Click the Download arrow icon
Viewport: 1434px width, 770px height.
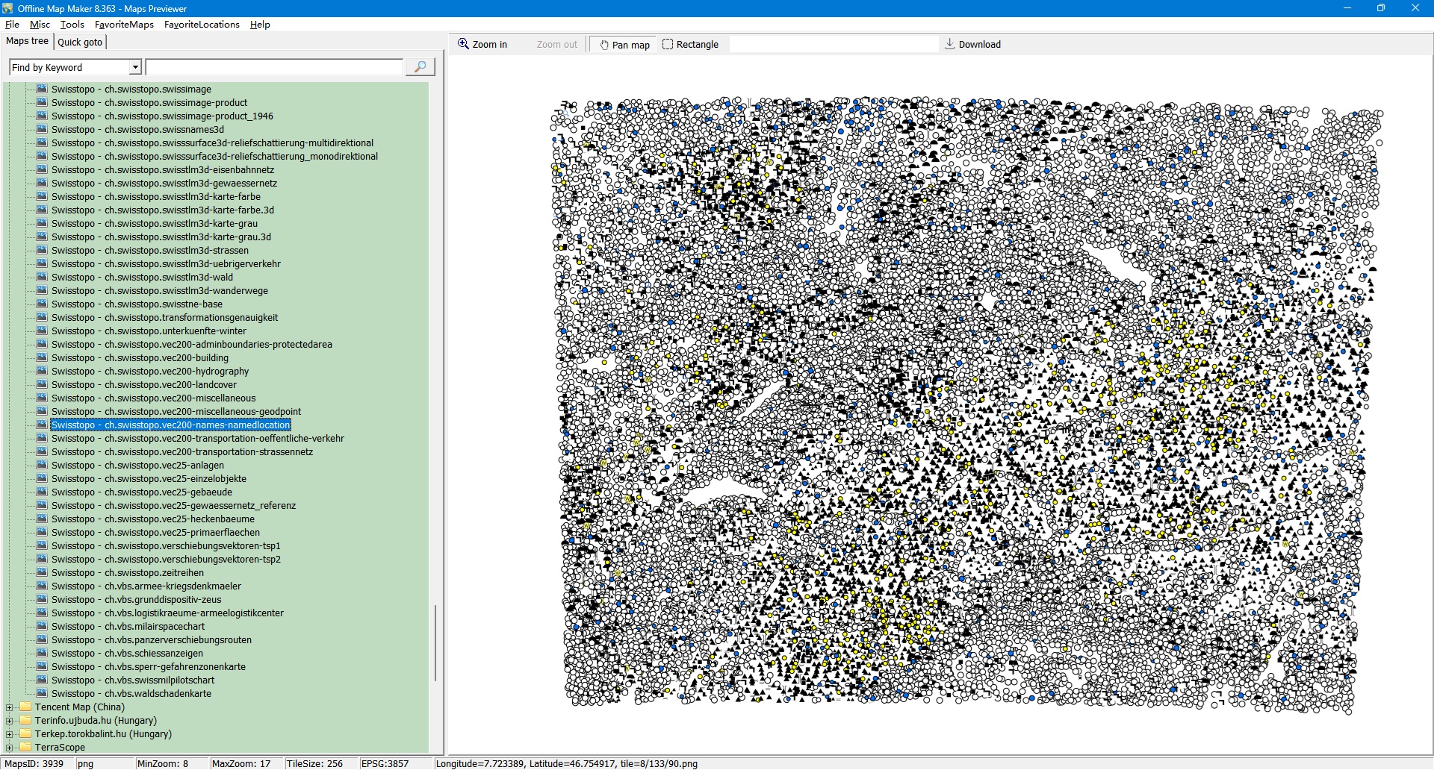949,44
